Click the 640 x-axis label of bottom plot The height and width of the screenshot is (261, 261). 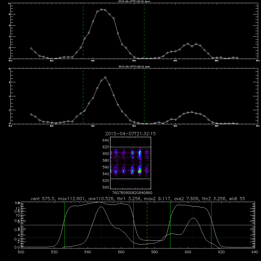(255, 252)
